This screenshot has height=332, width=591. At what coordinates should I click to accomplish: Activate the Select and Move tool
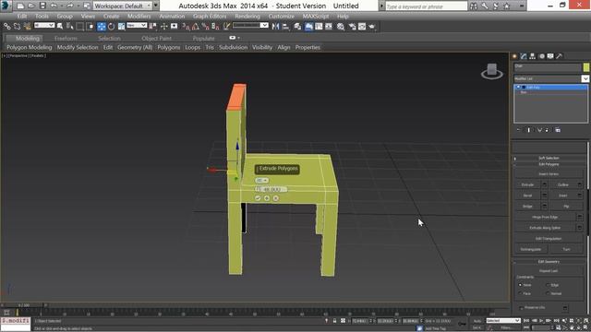click(x=102, y=27)
